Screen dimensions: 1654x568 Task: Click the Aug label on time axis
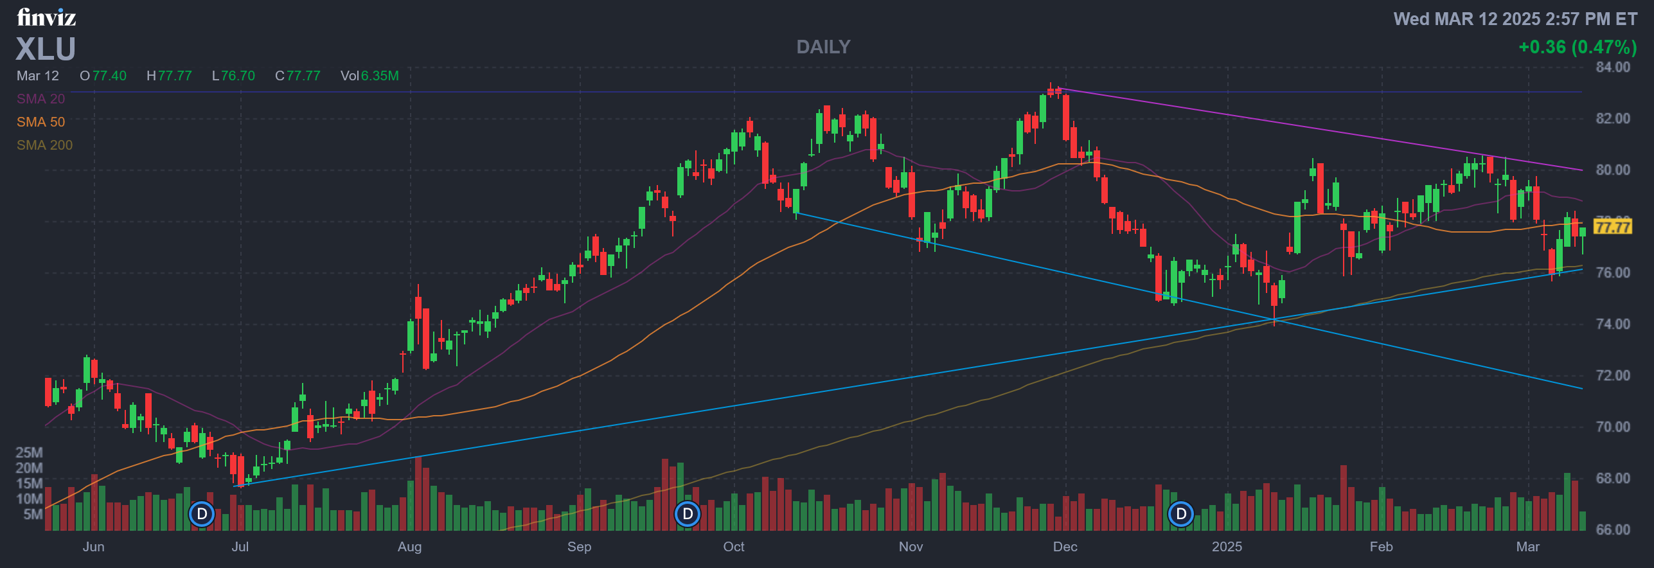pyautogui.click(x=409, y=547)
